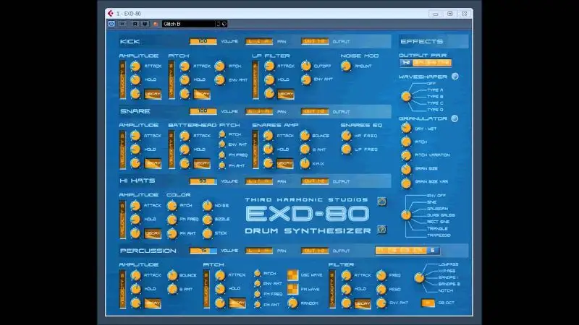This screenshot has height=325, width=579.
Task: Click the Percussion volume slider
Action: [x=203, y=251]
